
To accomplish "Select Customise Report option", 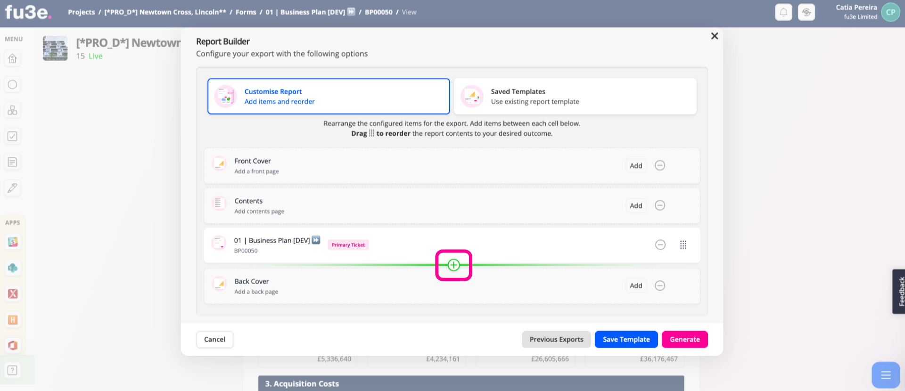I will tap(329, 96).
